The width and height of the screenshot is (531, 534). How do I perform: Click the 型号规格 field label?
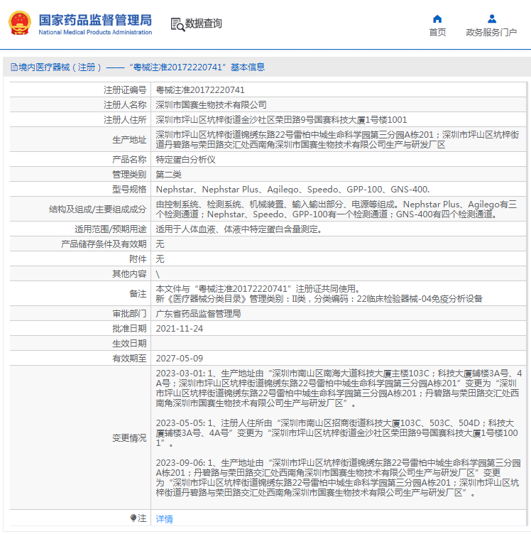point(129,190)
